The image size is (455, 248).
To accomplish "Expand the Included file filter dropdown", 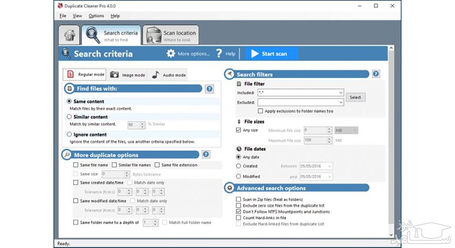I will tap(340, 93).
